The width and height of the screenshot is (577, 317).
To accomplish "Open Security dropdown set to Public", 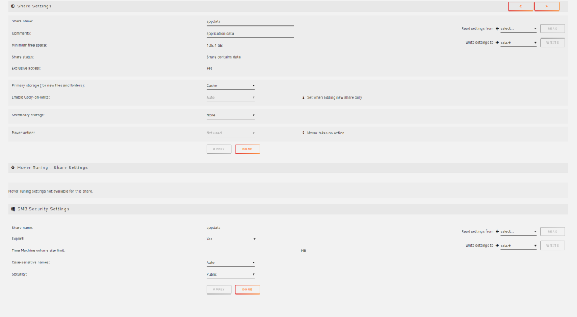I will [x=230, y=274].
